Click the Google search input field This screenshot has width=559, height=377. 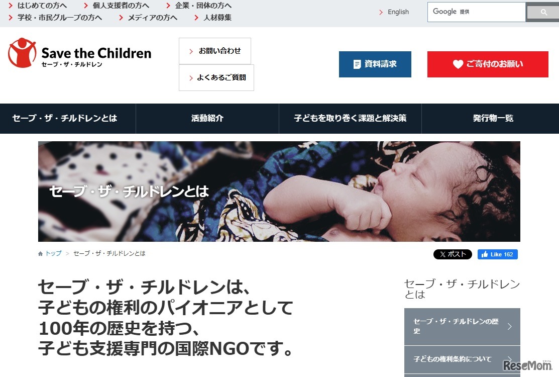click(476, 12)
